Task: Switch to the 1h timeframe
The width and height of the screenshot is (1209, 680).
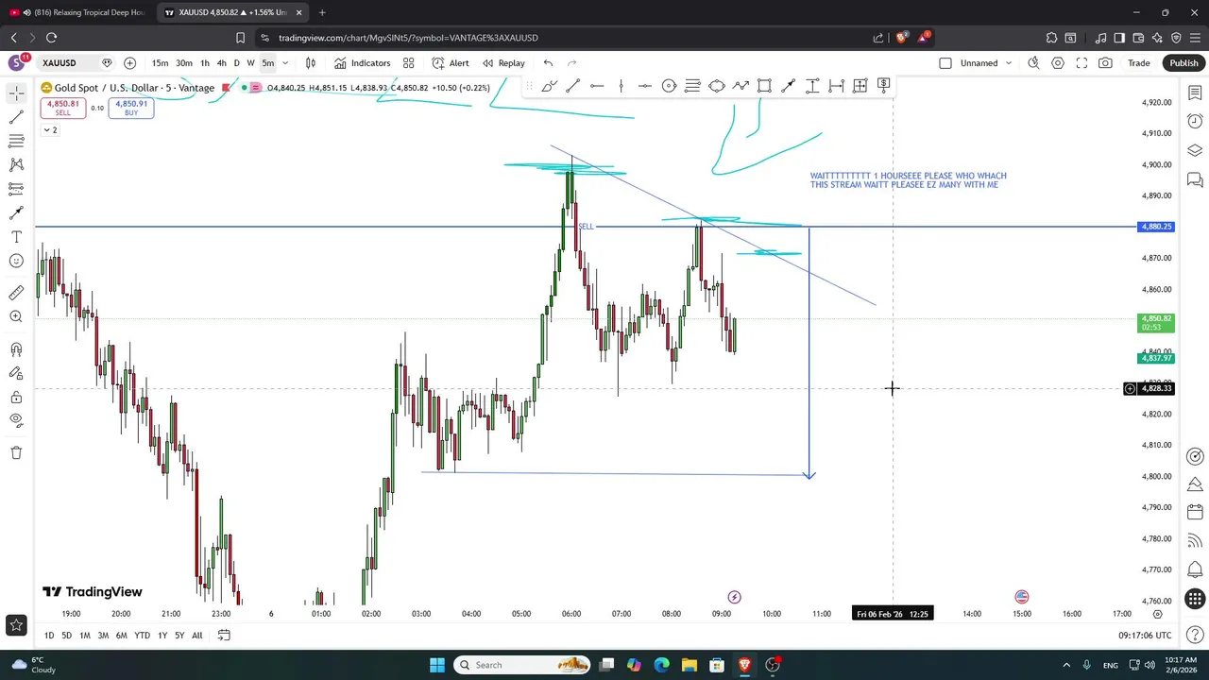Action: (205, 63)
